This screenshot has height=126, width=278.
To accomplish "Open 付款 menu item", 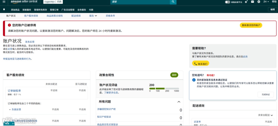I will point(91,10).
